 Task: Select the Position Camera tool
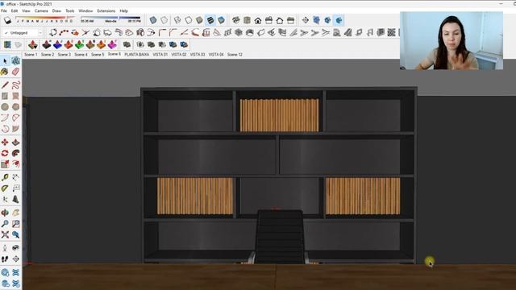point(5,248)
